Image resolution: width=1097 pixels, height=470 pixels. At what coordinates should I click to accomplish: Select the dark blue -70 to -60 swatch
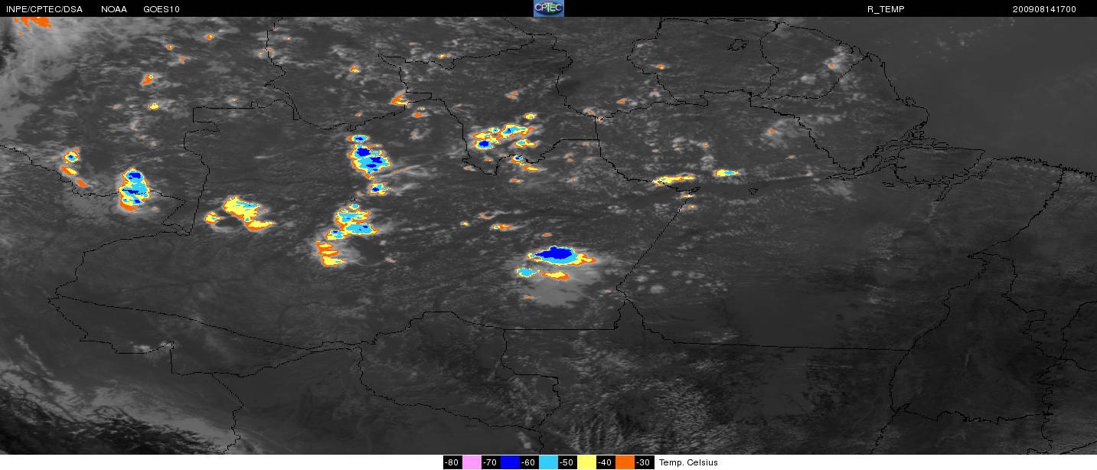click(511, 462)
